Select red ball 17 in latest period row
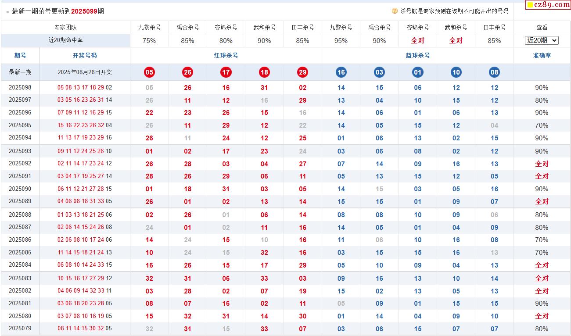 226,72
